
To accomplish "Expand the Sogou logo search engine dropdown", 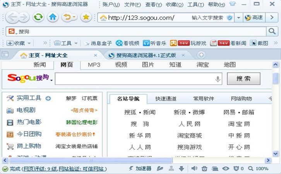I will [51, 79].
